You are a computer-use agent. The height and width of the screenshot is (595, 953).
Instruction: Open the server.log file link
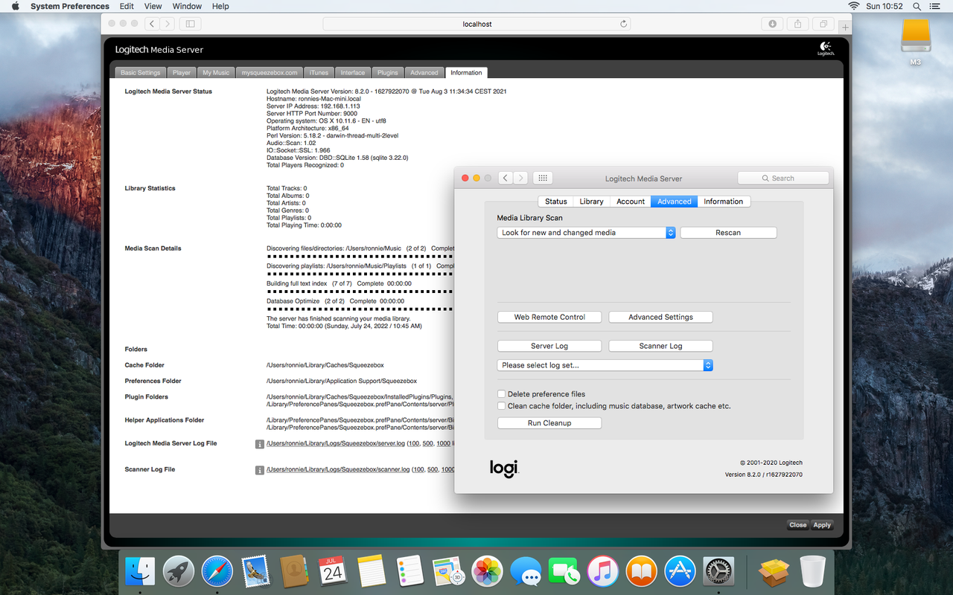[336, 443]
